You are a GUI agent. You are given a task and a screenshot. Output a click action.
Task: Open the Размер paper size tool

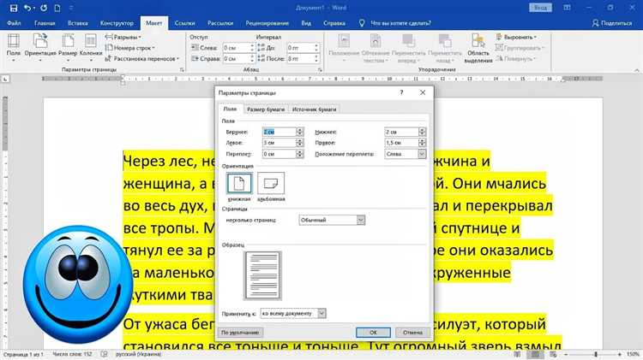[x=68, y=47]
